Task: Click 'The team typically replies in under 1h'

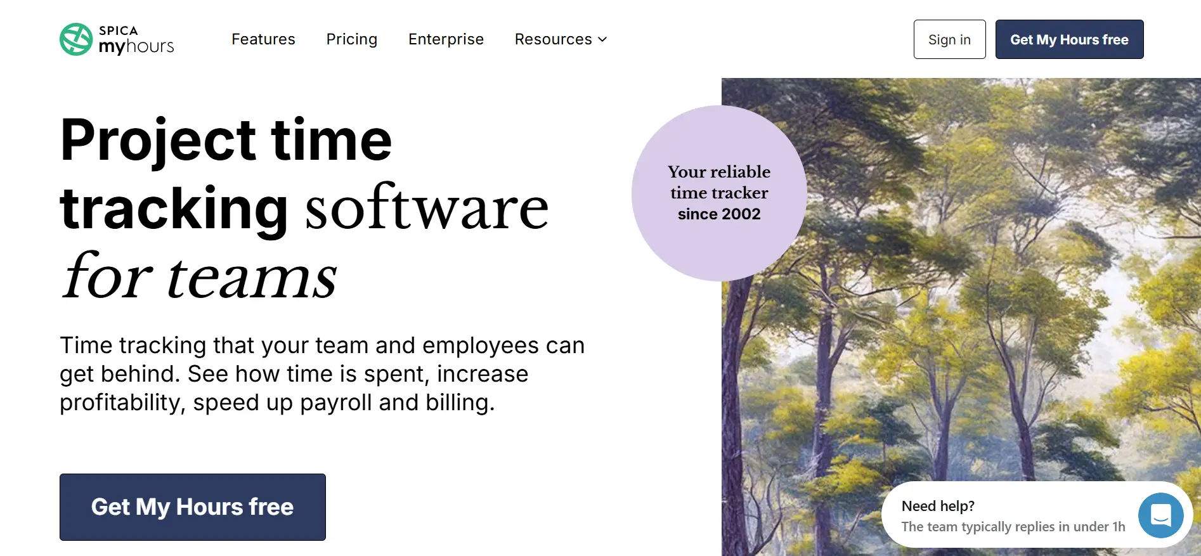Action: click(1013, 527)
